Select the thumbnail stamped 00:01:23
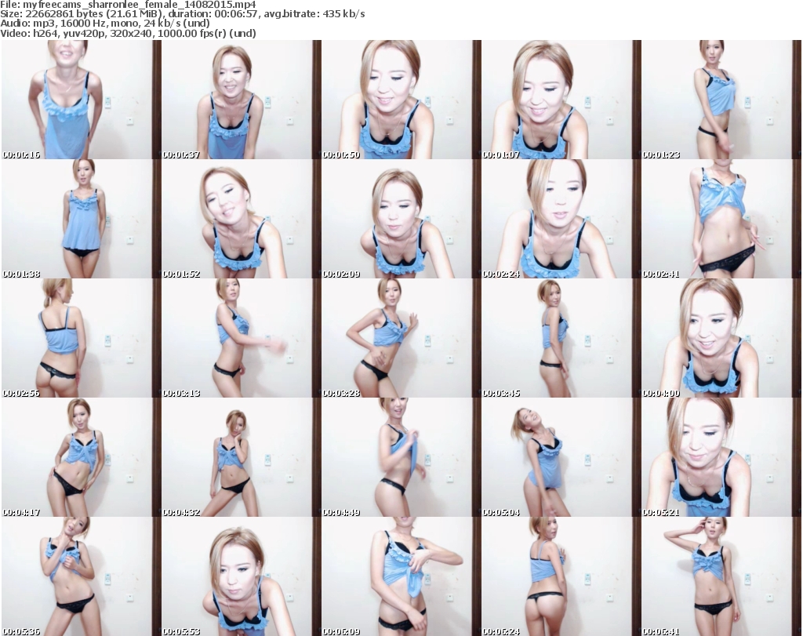The width and height of the screenshot is (803, 636). click(x=721, y=100)
